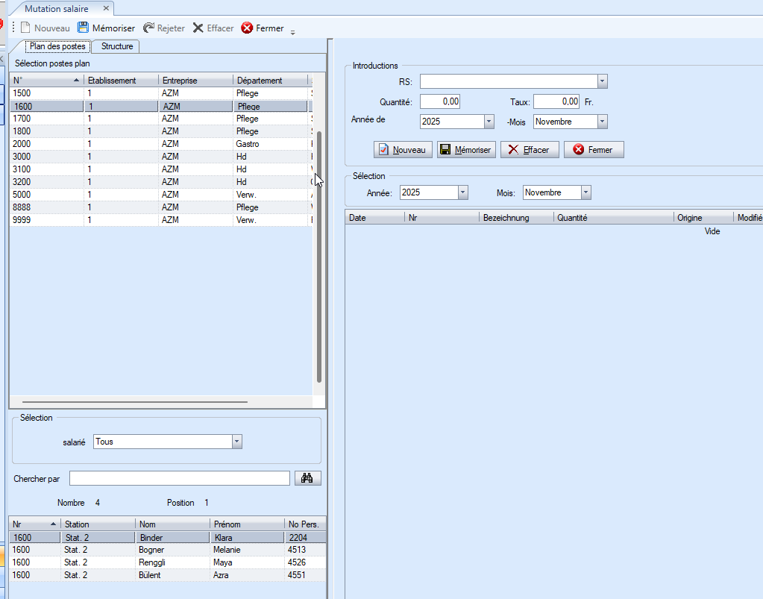Click the Nouveau icon in top toolbar
Viewport: 763px width, 599px height.
click(x=26, y=28)
